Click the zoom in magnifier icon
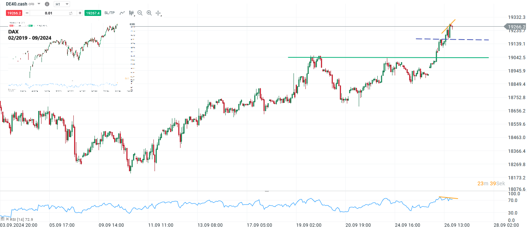 pyautogui.click(x=149, y=13)
